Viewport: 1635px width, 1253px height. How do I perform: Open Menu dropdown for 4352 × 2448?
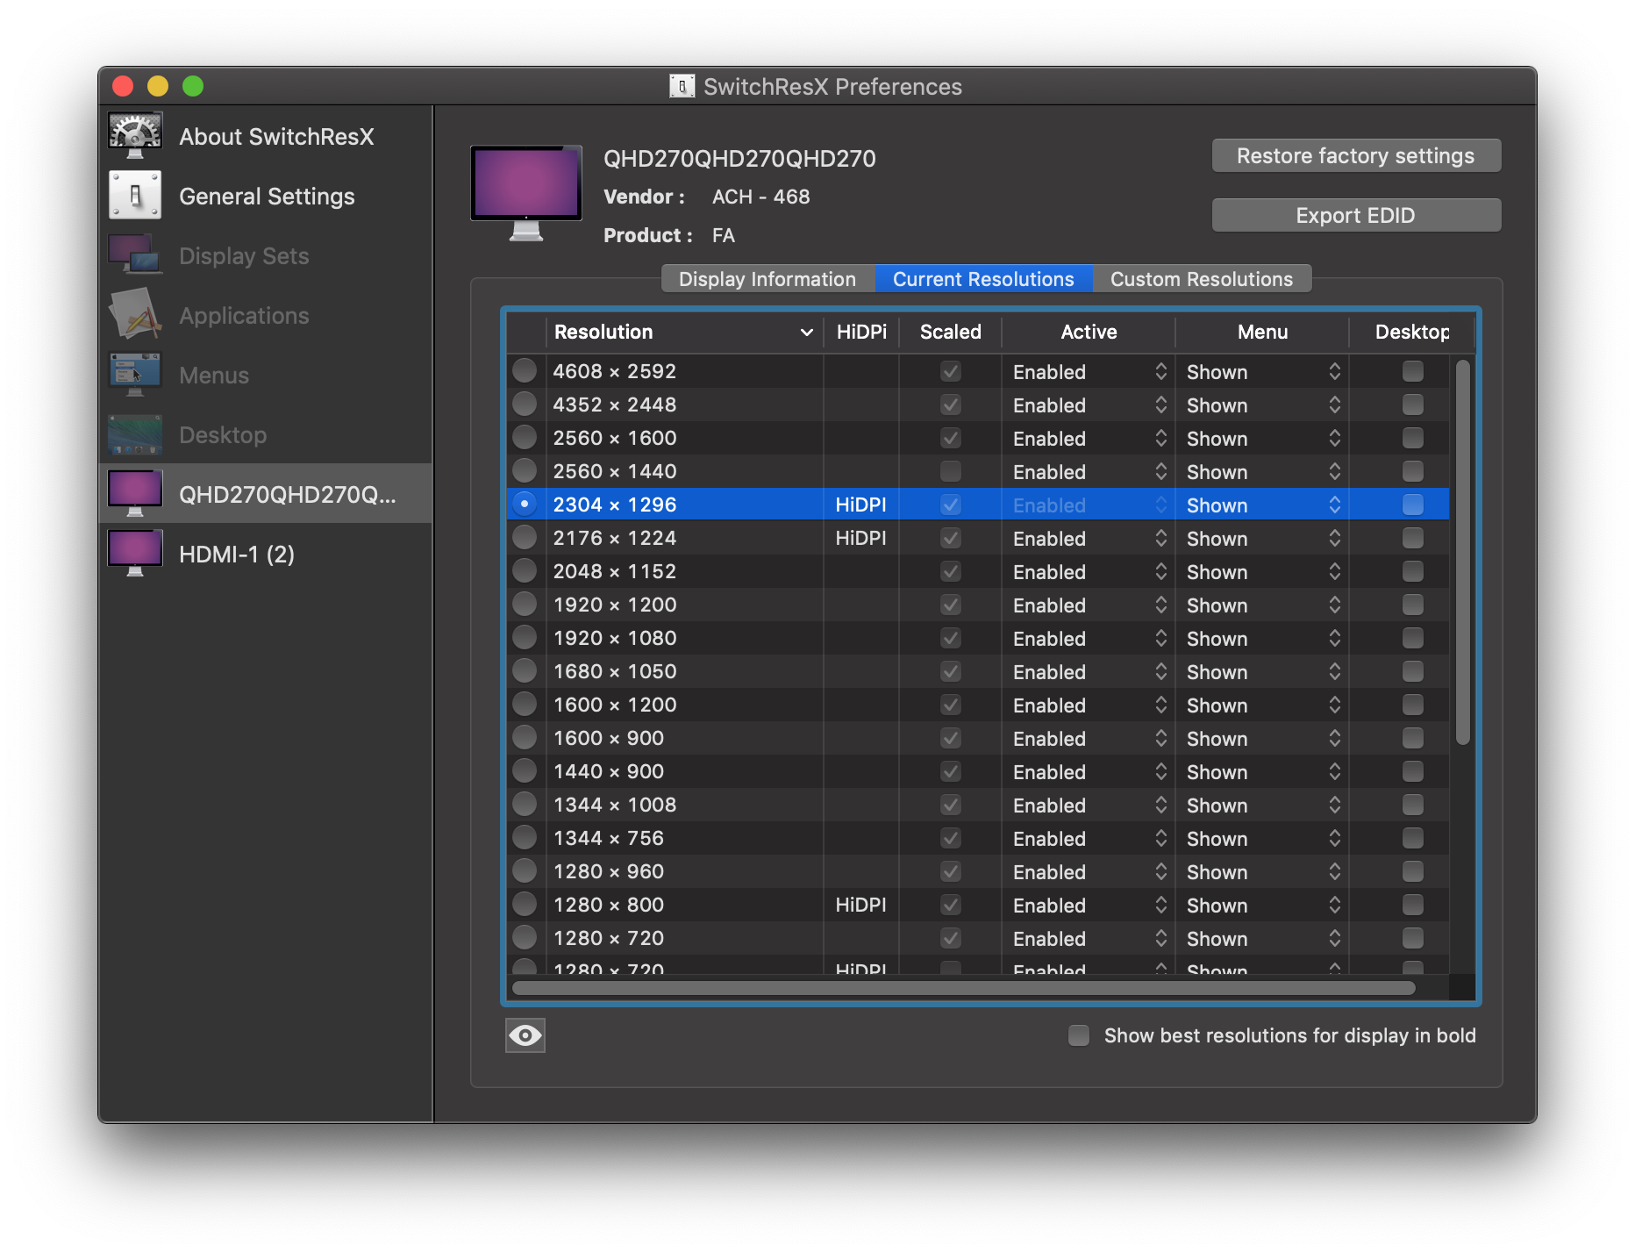(1262, 405)
